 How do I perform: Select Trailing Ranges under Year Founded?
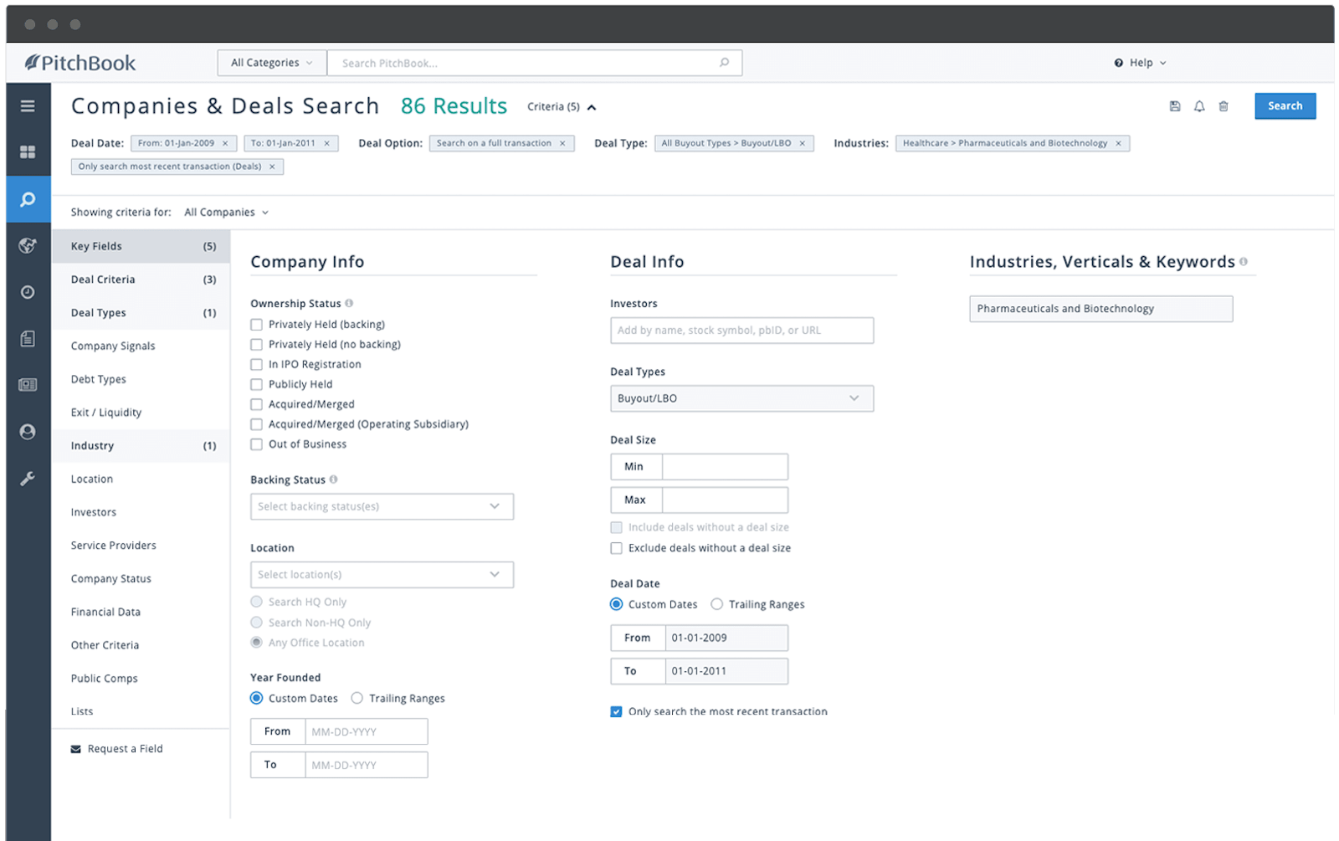coord(357,698)
